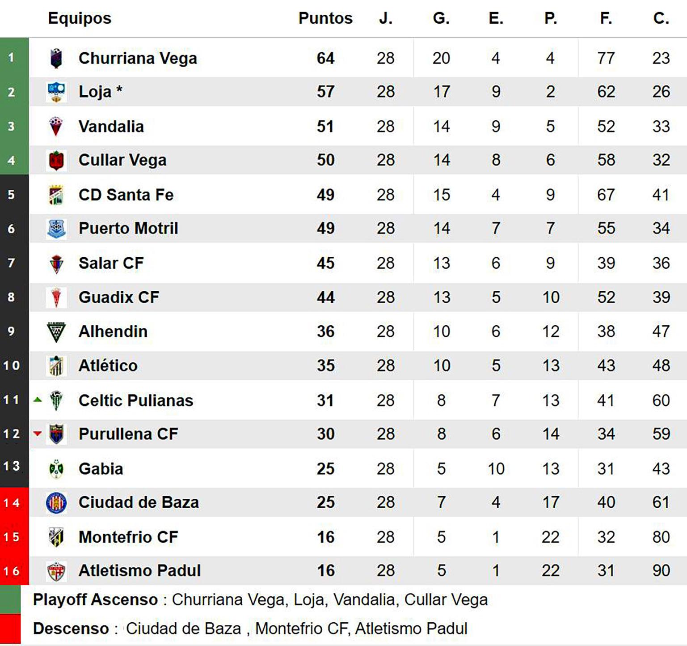This screenshot has height=646, width=687.
Task: Click the Ciudad de Baza round crest
Action: [56, 502]
